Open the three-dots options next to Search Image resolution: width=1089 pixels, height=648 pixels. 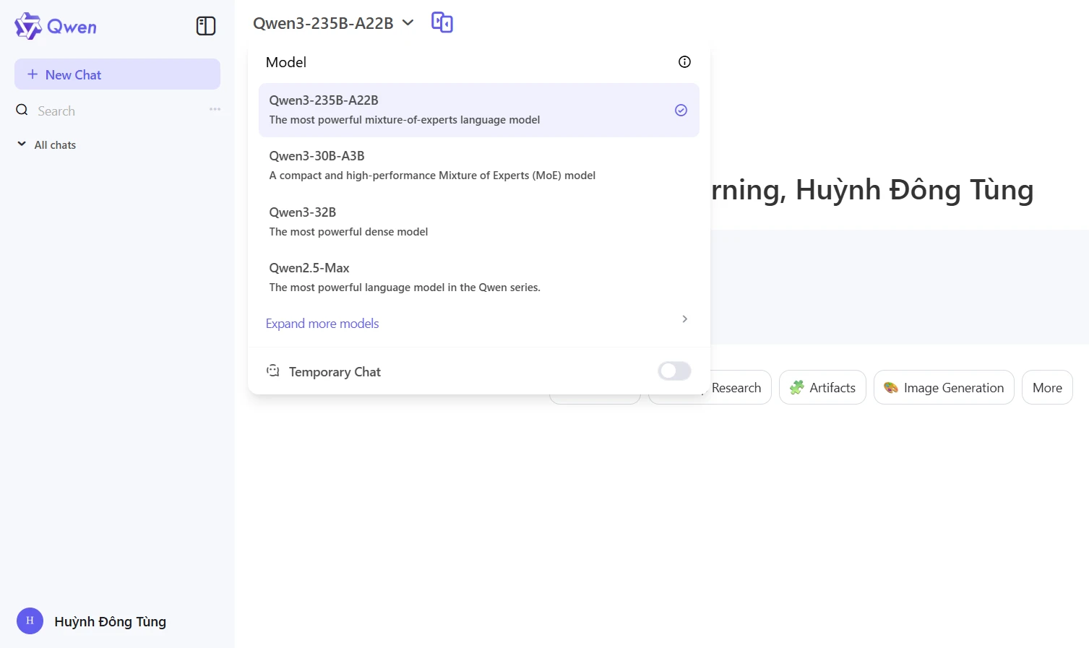[215, 109]
